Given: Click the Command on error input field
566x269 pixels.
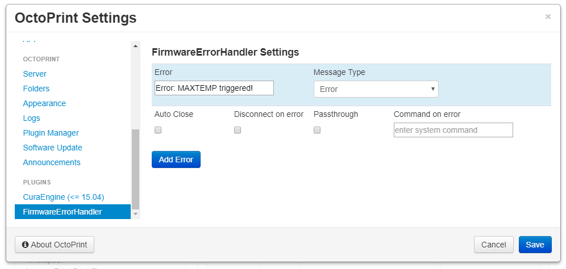Looking at the screenshot, I should coord(453,130).
